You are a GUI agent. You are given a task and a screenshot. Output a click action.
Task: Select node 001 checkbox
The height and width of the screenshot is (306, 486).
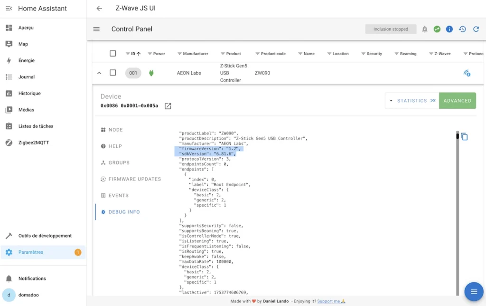pyautogui.click(x=113, y=73)
